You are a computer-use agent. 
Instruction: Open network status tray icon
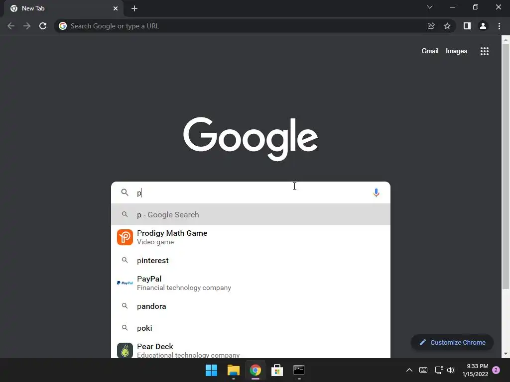(x=439, y=370)
